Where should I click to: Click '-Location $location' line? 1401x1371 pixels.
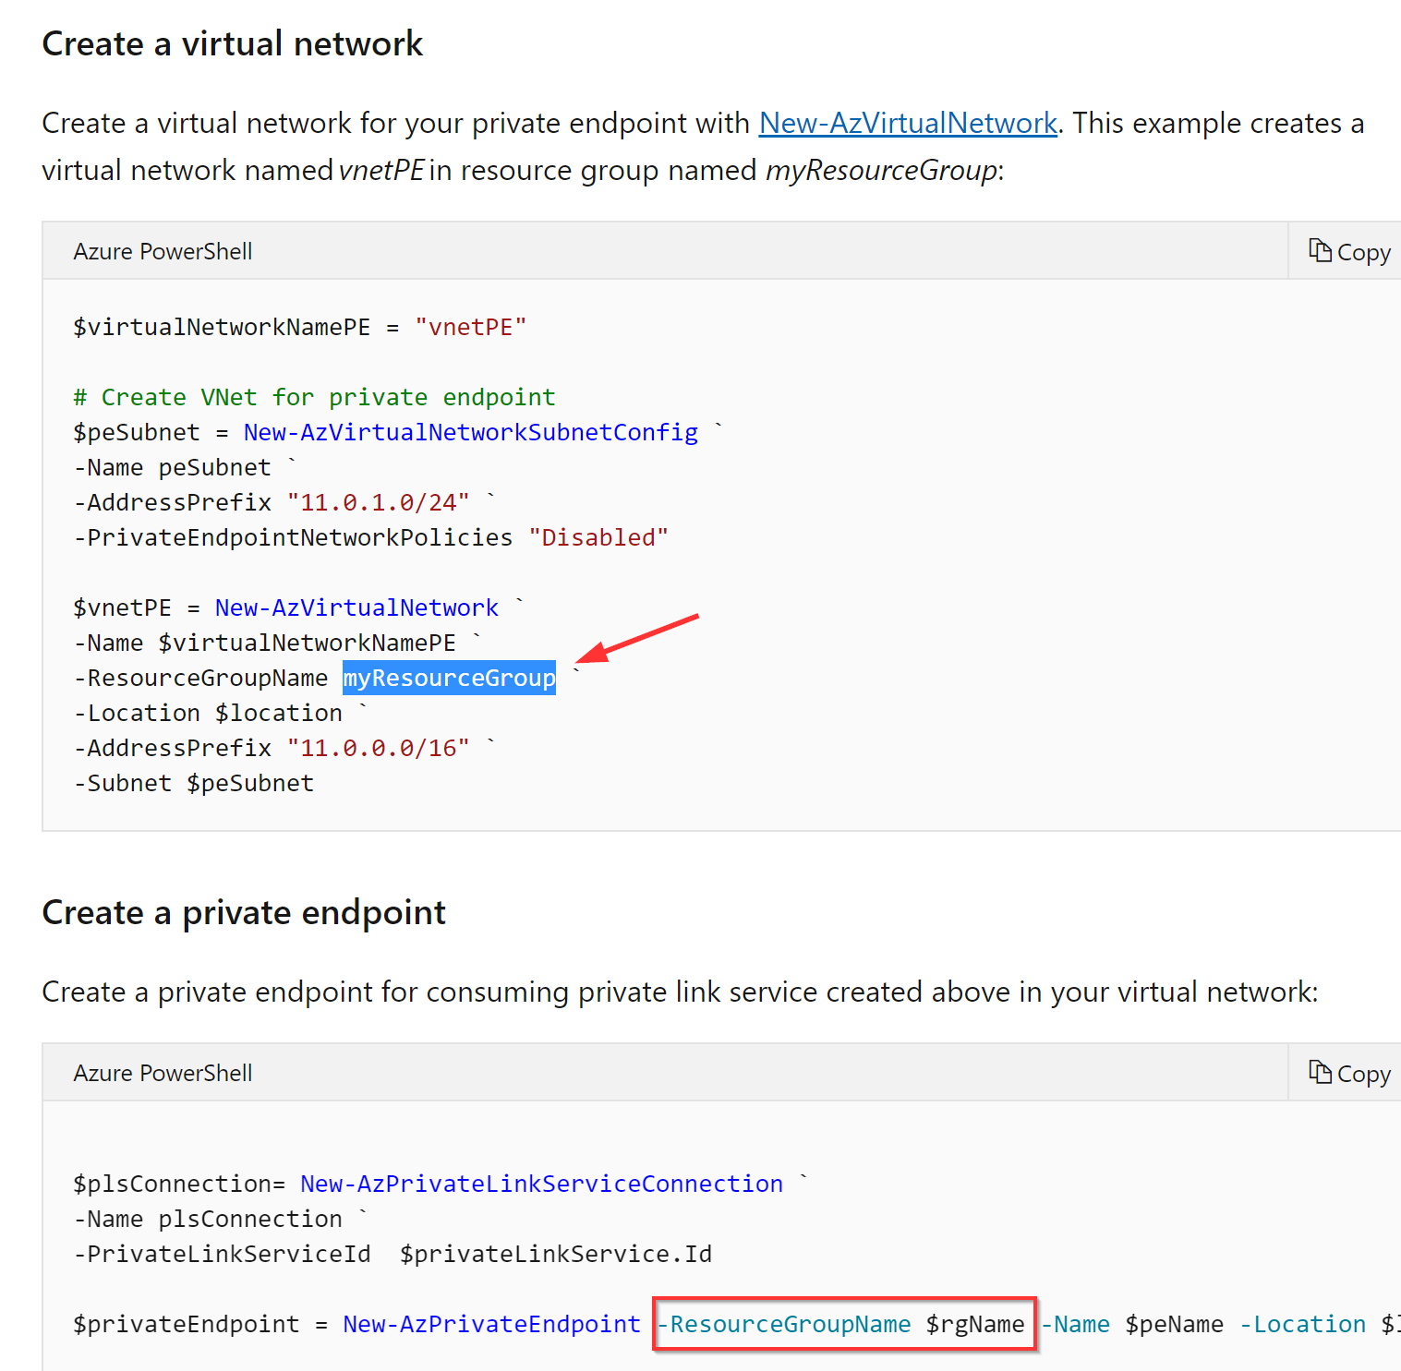(x=209, y=713)
